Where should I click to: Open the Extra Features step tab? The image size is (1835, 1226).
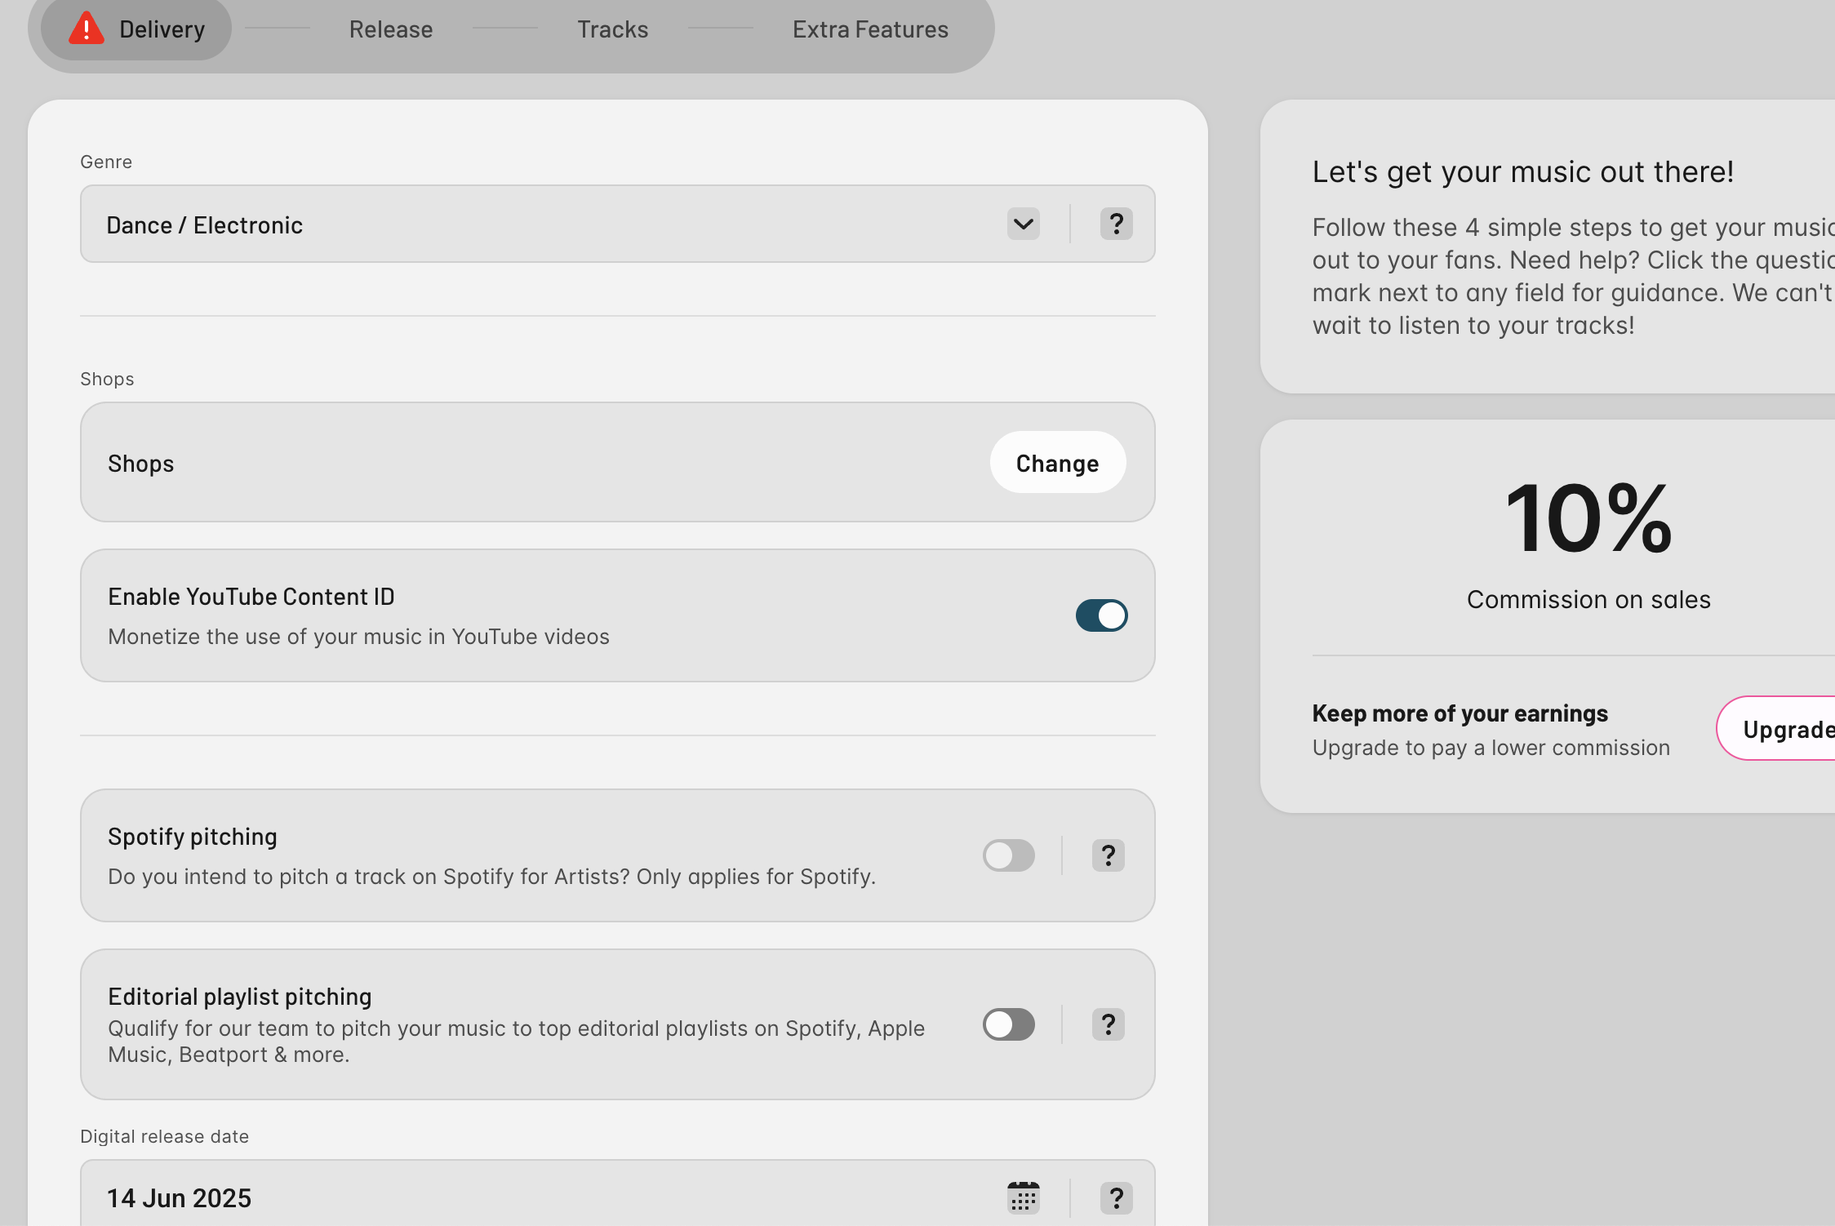click(870, 29)
